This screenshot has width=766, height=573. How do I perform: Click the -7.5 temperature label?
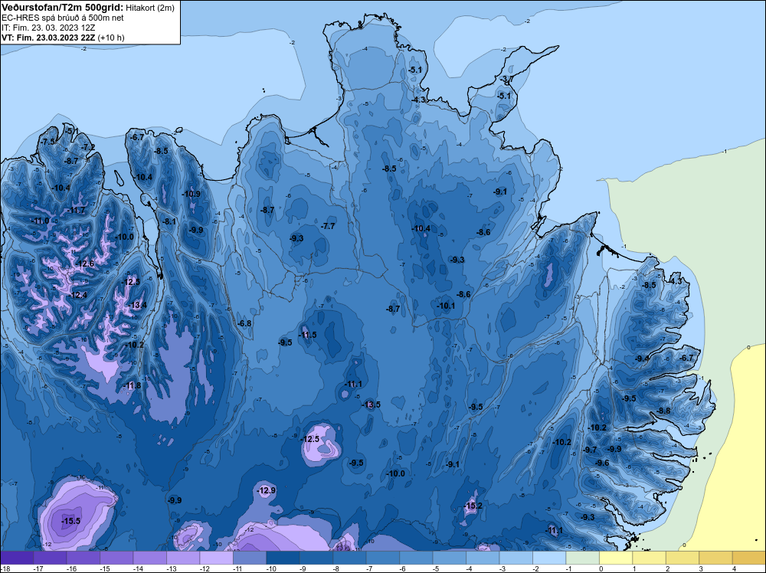click(47, 142)
